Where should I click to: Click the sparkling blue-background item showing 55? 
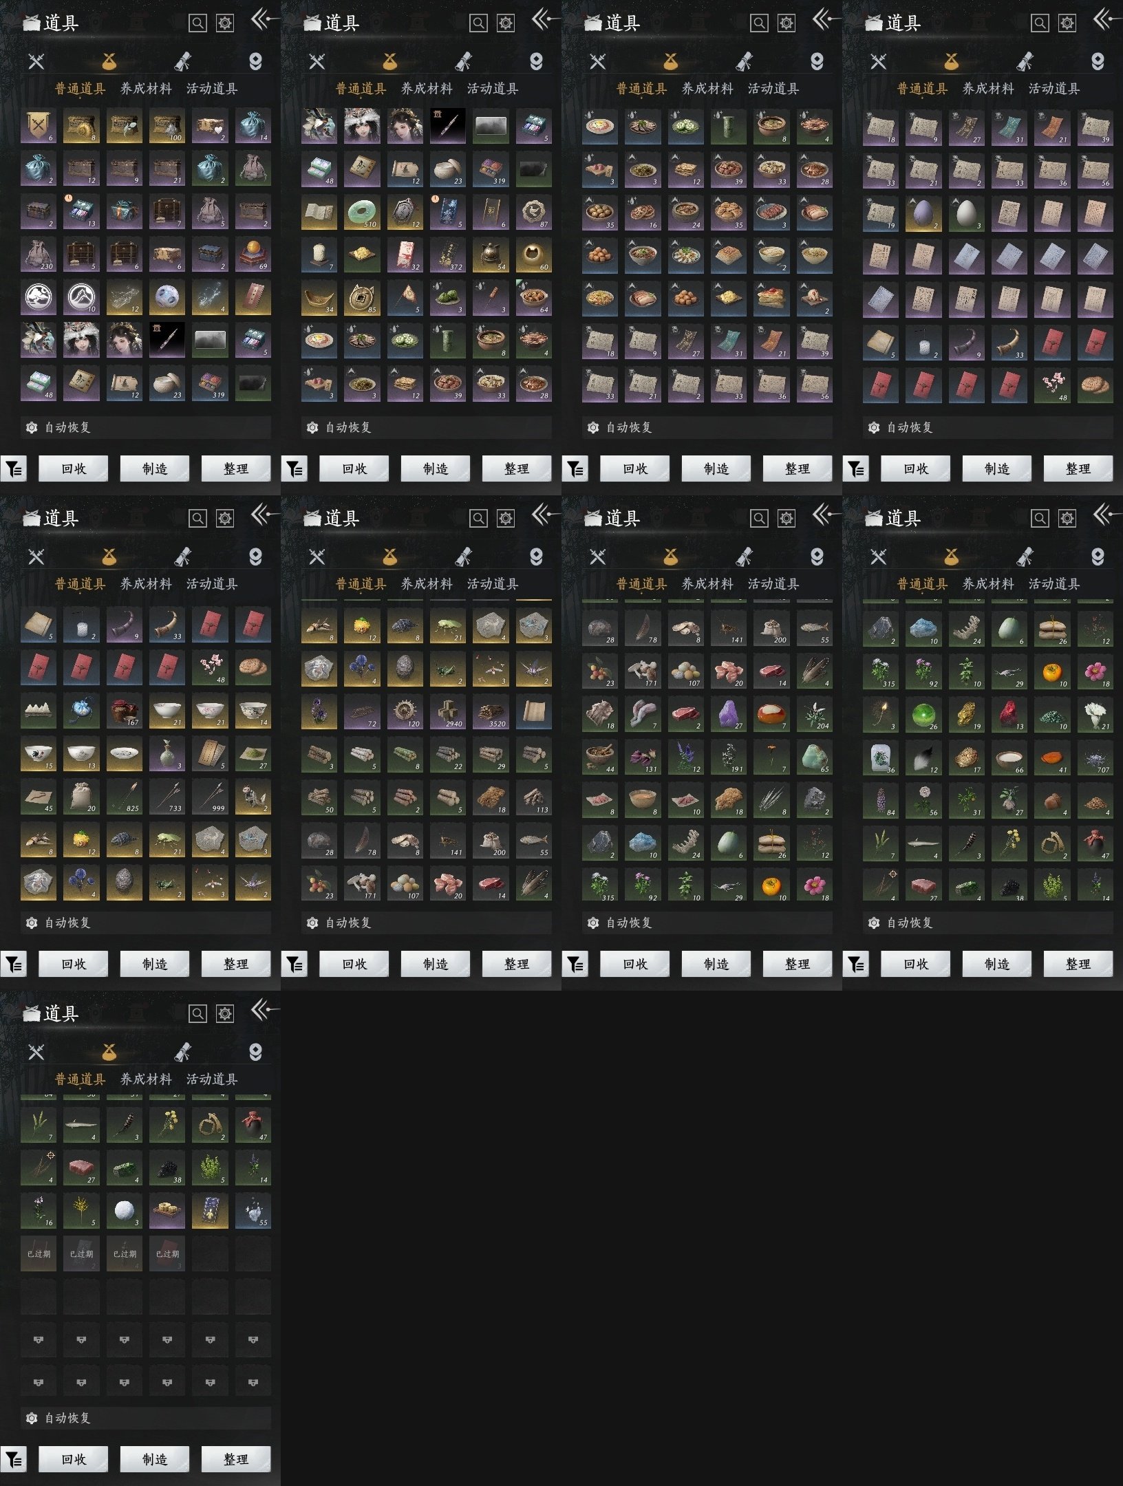click(253, 1211)
